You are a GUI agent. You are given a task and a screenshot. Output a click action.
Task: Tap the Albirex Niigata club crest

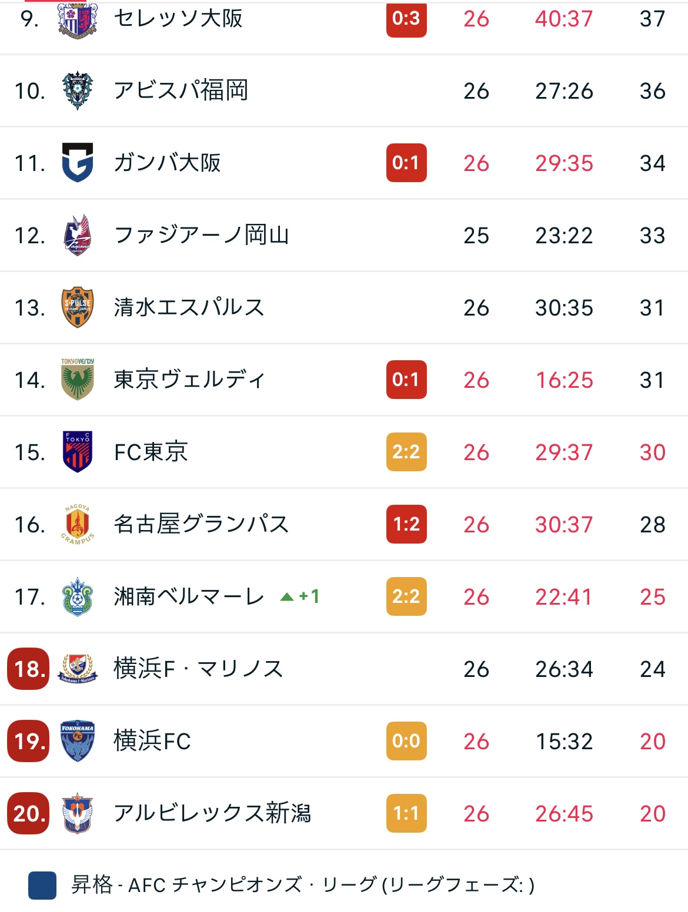pyautogui.click(x=77, y=813)
